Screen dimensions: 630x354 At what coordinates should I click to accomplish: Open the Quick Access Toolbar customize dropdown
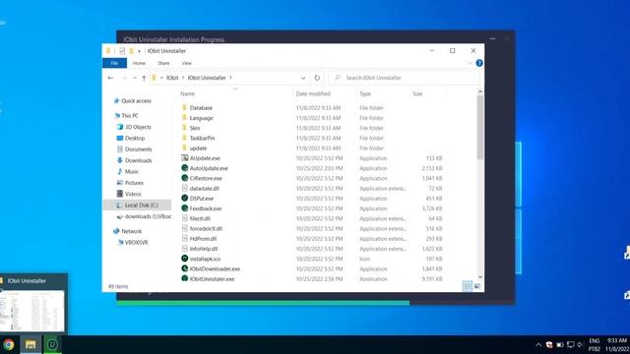click(139, 51)
